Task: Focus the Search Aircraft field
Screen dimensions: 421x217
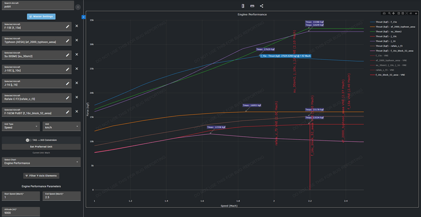Action: click(37, 5)
